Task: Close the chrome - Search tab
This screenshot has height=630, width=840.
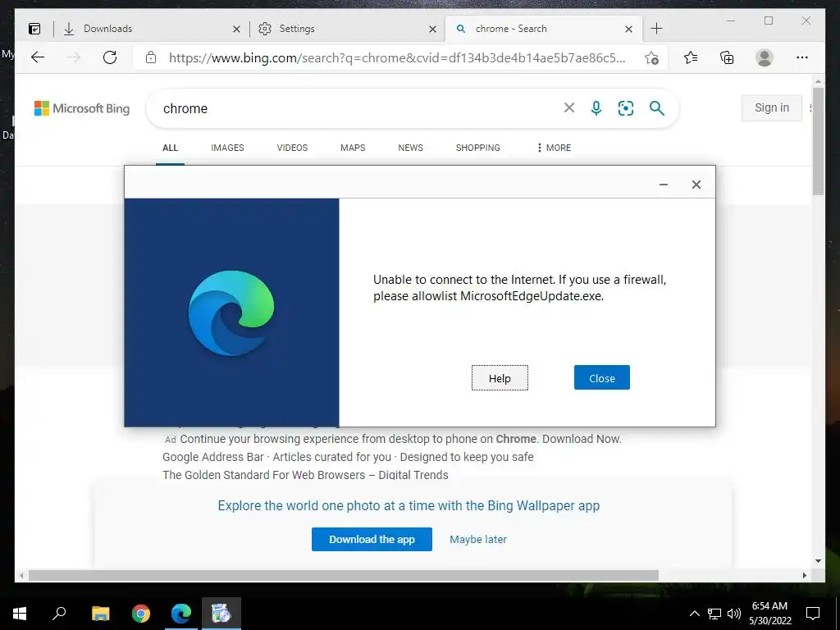Action: tap(629, 29)
